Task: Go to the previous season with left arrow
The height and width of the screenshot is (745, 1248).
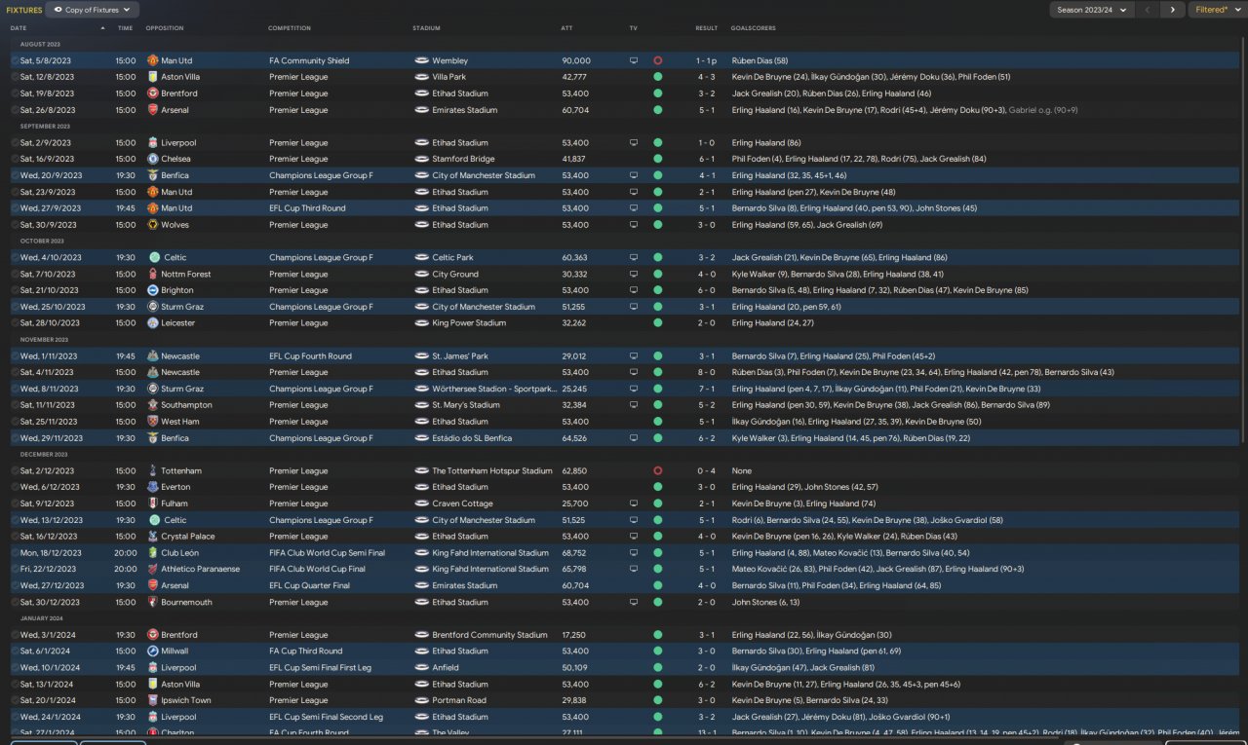Action: click(1148, 10)
